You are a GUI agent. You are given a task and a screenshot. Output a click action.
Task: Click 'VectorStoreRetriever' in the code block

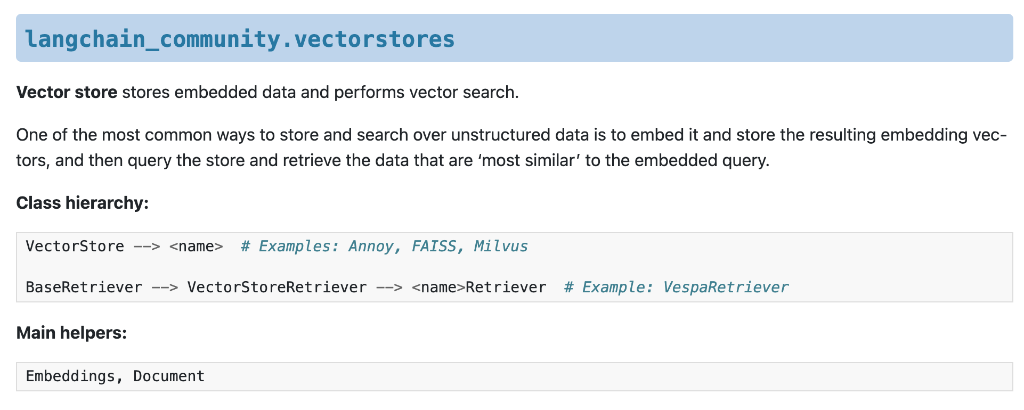(x=277, y=288)
